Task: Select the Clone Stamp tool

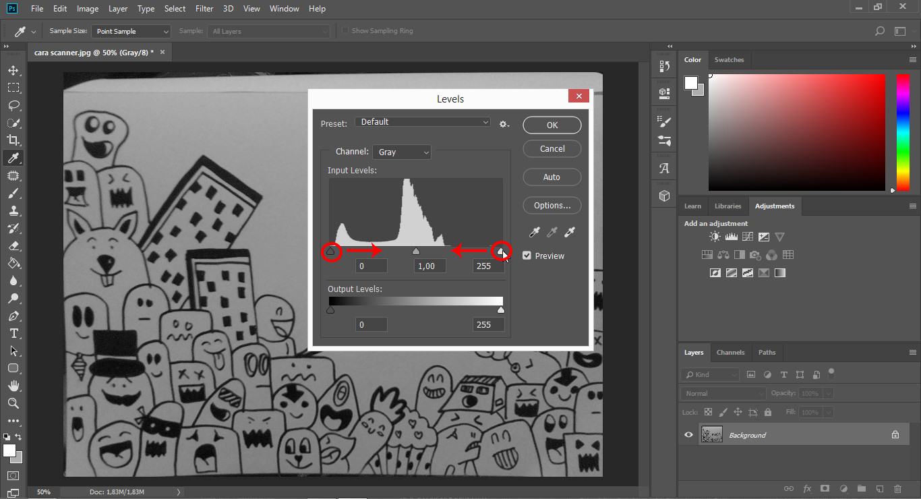Action: (13, 210)
